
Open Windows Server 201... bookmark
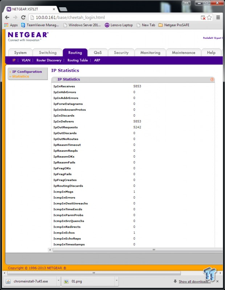(82, 25)
